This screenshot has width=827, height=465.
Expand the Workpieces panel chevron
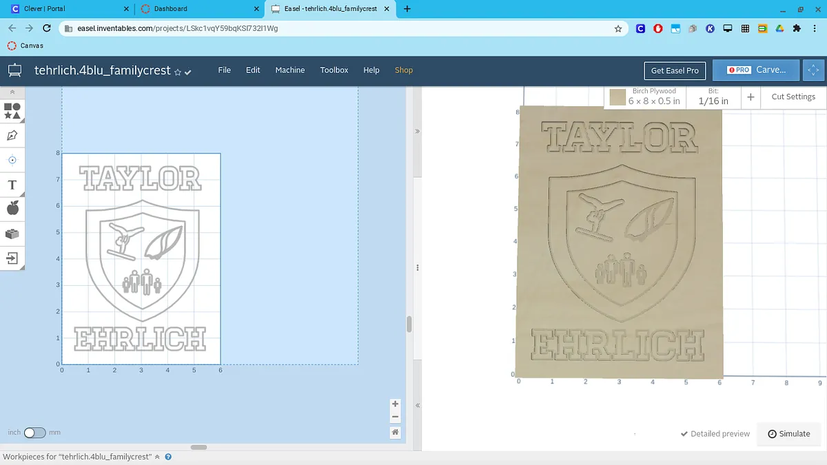pos(157,457)
